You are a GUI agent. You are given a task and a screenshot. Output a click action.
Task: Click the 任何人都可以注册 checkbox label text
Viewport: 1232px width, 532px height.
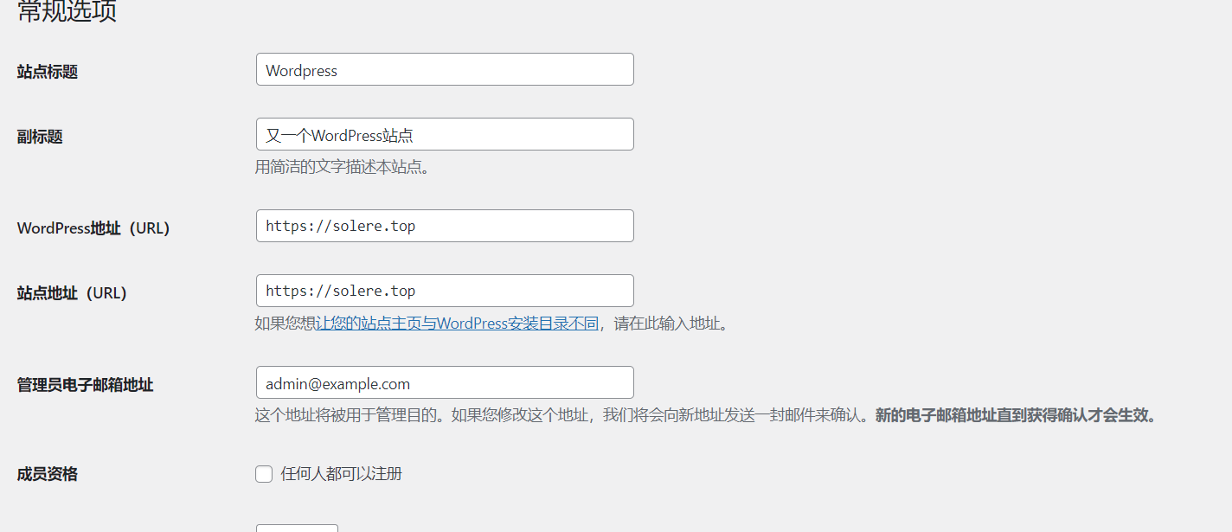(x=342, y=474)
